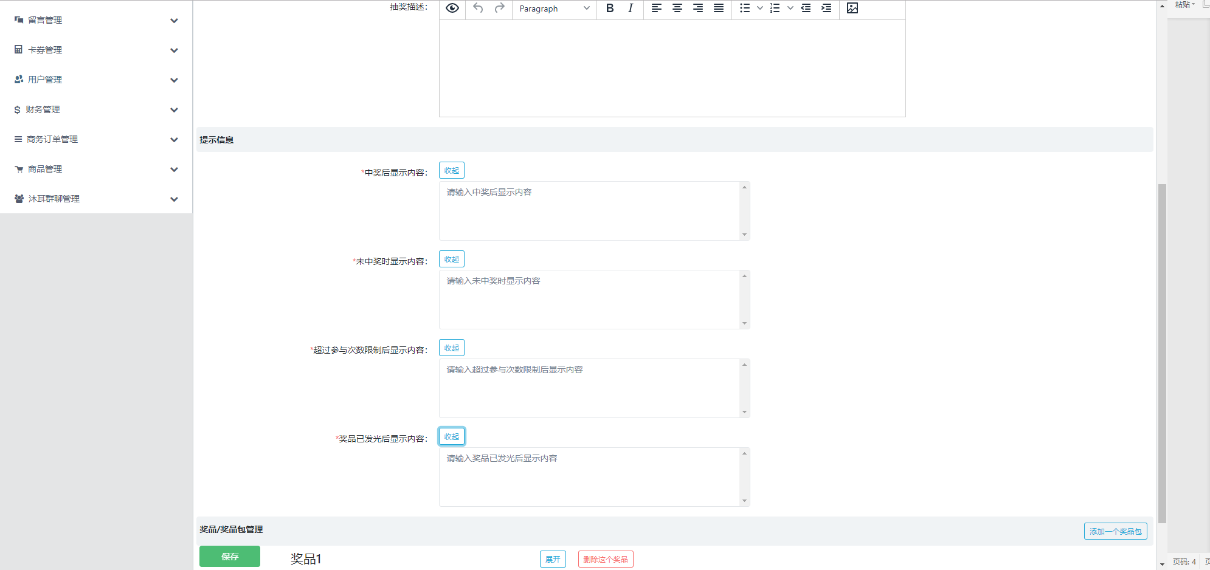This screenshot has width=1210, height=570.
Task: Click 添加一个奖品包 button
Action: pyautogui.click(x=1115, y=531)
